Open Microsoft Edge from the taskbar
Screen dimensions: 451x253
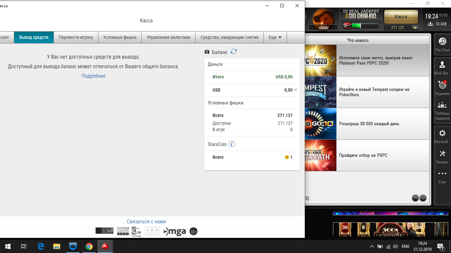point(41,246)
